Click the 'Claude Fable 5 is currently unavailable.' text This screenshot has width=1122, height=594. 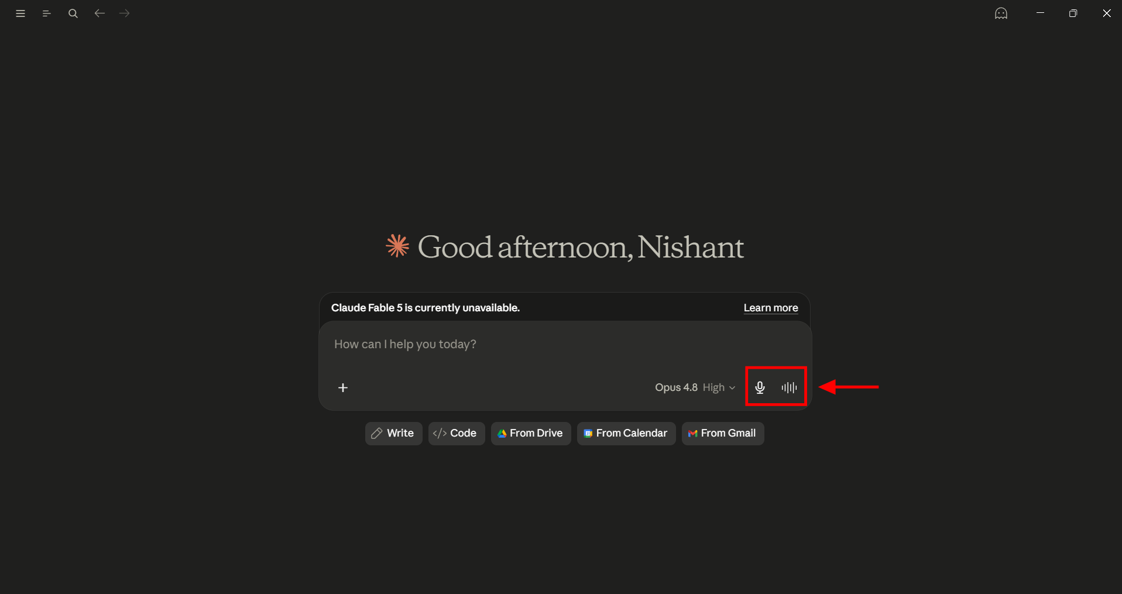click(426, 308)
